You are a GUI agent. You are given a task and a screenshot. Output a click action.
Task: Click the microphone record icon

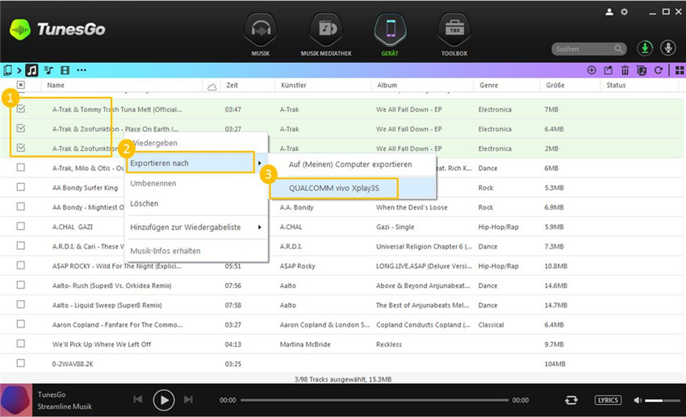(x=668, y=48)
